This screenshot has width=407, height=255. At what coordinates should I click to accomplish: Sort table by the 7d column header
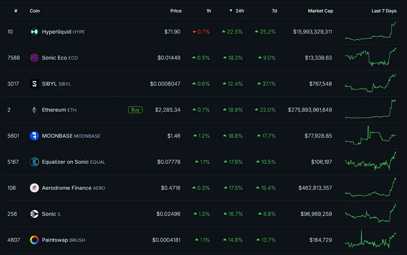(274, 11)
